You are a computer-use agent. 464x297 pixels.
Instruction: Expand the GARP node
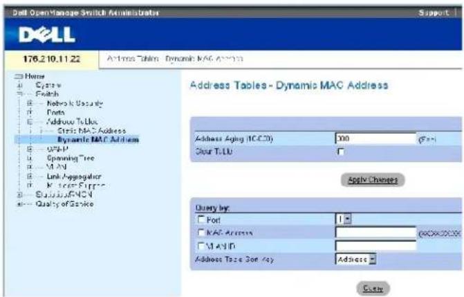[29, 149]
